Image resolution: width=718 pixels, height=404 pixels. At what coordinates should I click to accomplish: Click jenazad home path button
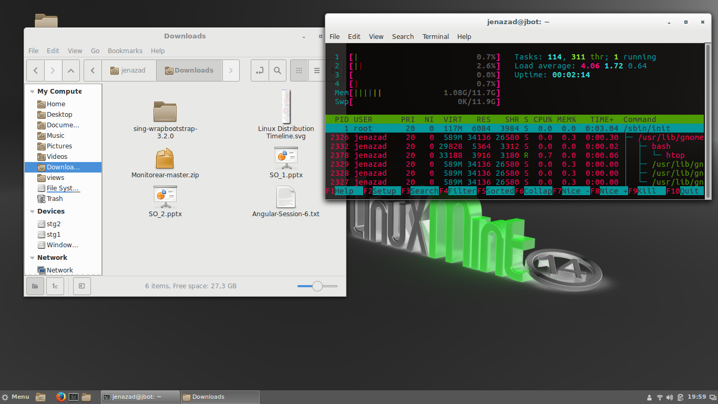[x=129, y=70]
